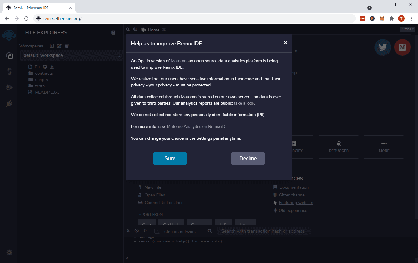This screenshot has width=418, height=263.
Task: Create a new workspace icon
Action: point(52,46)
